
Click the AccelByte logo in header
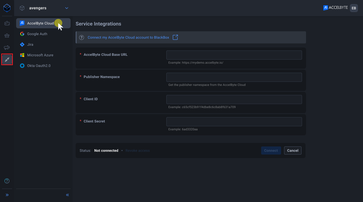(336, 8)
